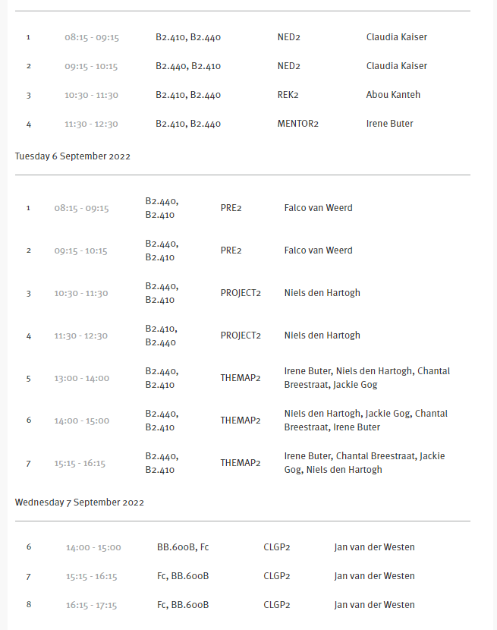
Task: Select CLGP2 in the 16:15 - 17:15 row
Action: point(277,605)
